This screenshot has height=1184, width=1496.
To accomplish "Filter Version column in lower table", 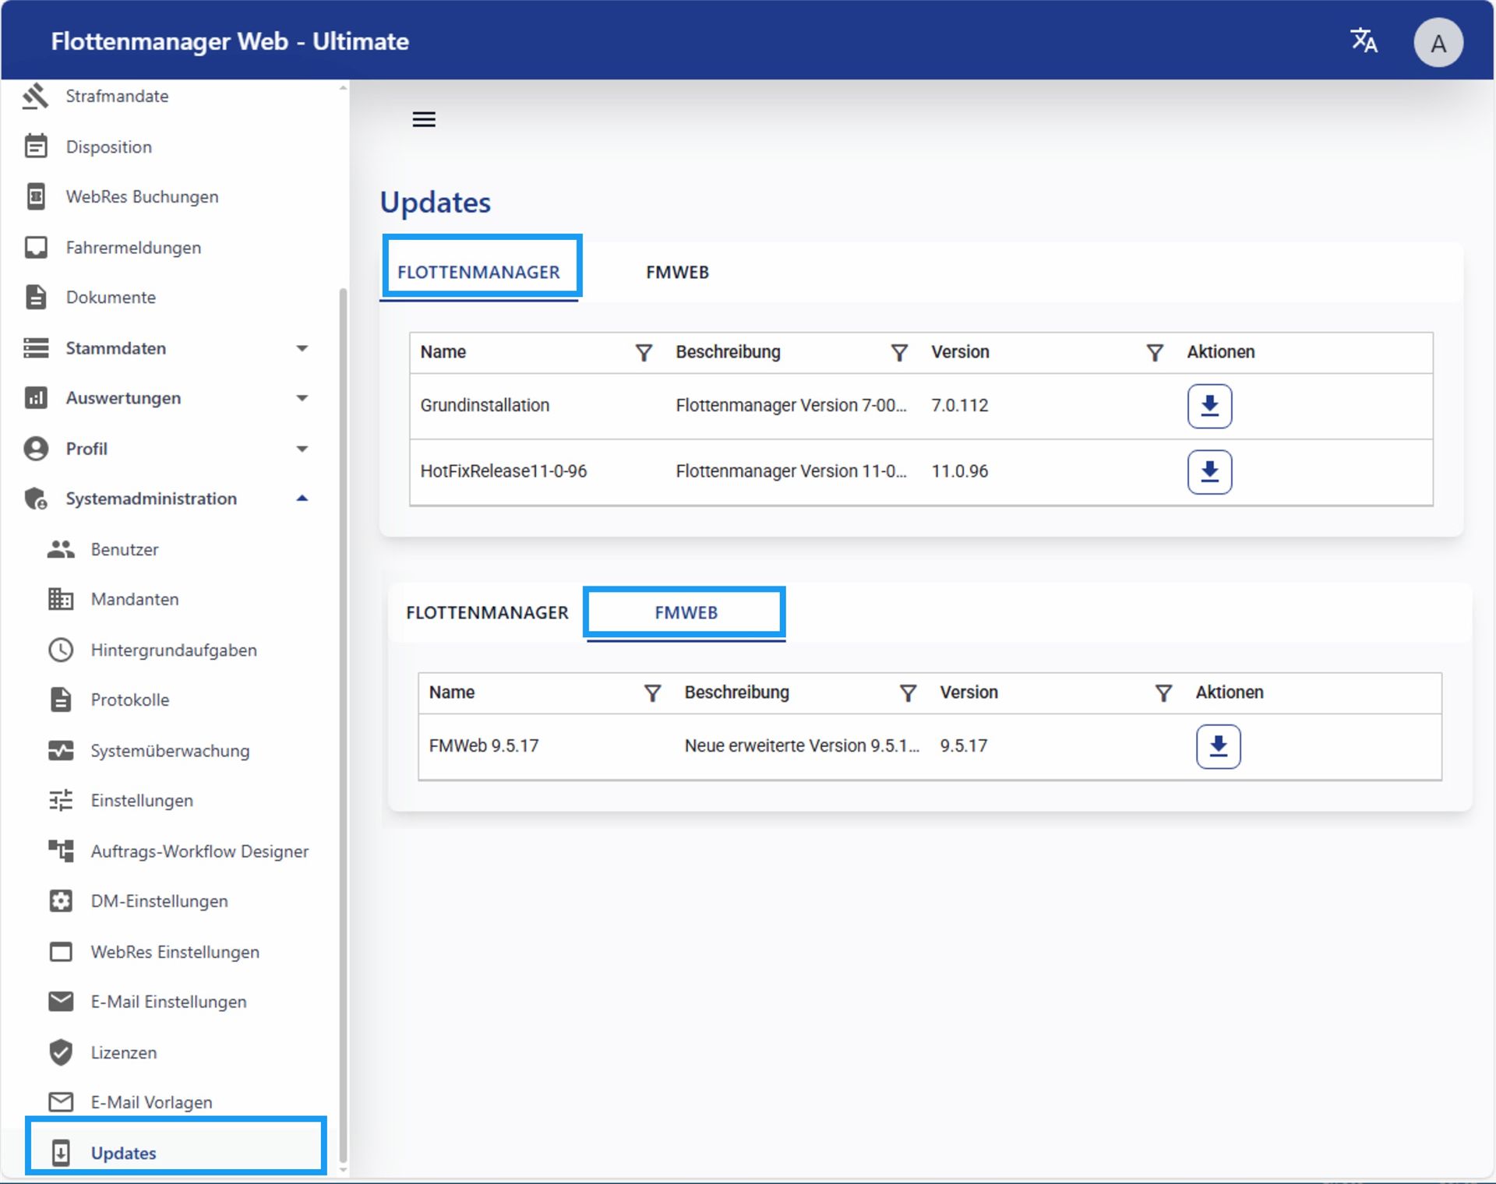I will click(x=1163, y=693).
